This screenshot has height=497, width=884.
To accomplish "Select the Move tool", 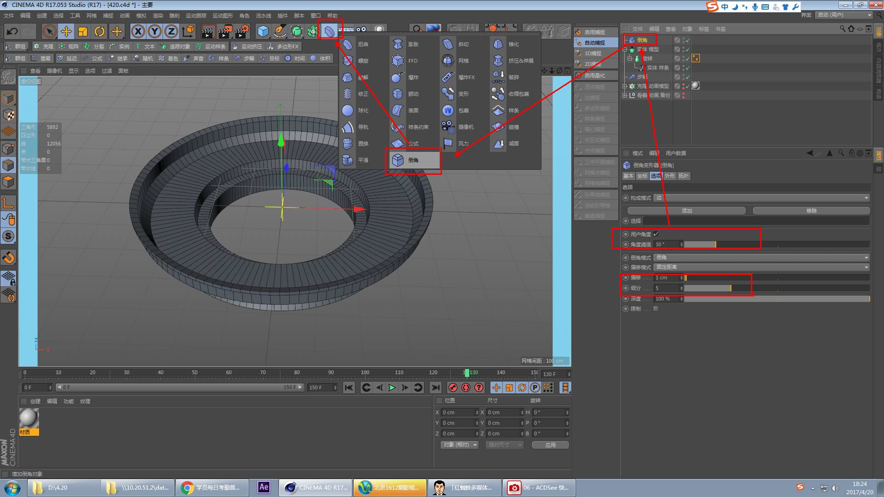I will (x=66, y=31).
